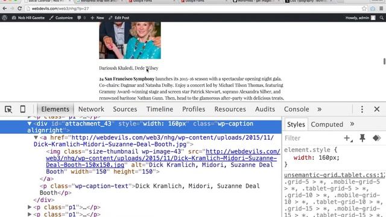Switch to the Elements tab
The height and width of the screenshot is (217, 386).
[x=55, y=109]
